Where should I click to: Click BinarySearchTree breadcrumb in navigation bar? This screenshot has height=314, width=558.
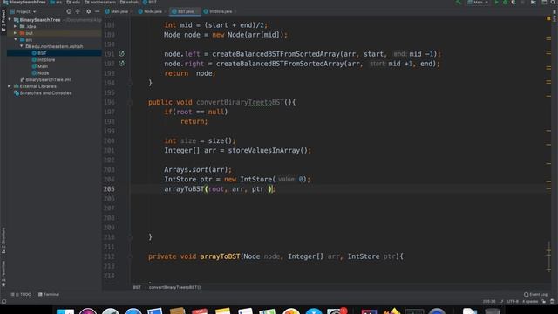[x=24, y=2]
